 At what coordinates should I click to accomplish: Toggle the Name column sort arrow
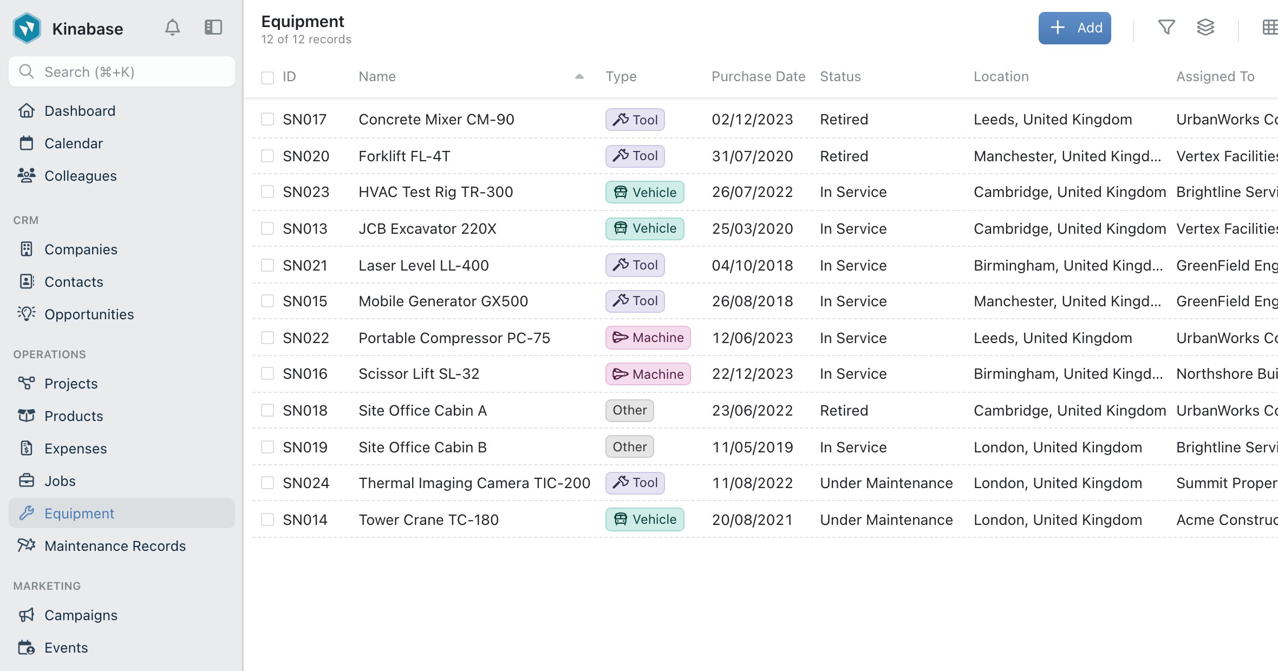pos(579,77)
